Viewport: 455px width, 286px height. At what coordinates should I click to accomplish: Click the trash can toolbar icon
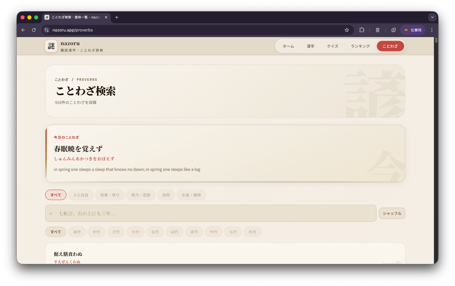pos(377,30)
